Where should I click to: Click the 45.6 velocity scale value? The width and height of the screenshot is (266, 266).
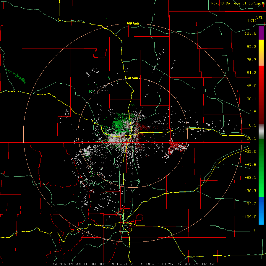coord(252,86)
